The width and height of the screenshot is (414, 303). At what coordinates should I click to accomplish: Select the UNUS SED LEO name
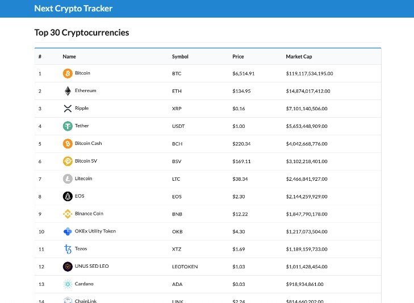(91, 266)
